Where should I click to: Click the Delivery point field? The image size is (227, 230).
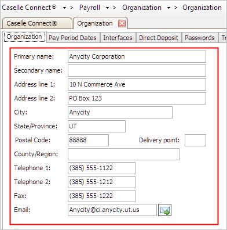click(x=195, y=140)
